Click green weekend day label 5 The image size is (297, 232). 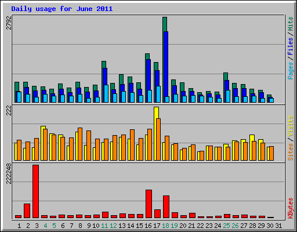pyautogui.click(x=54, y=226)
